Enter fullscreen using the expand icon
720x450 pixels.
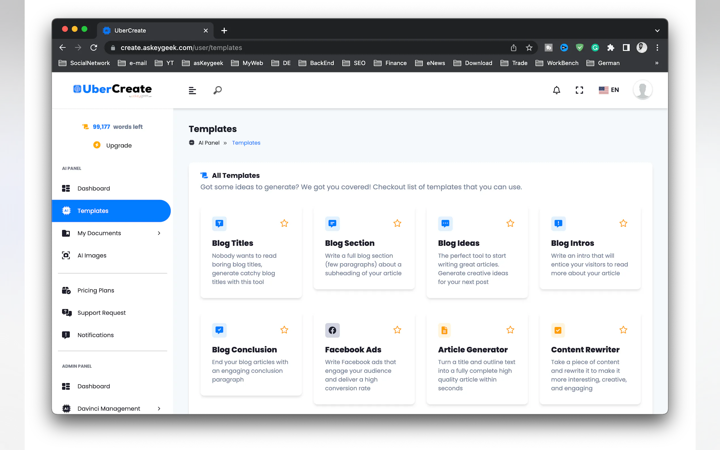pyautogui.click(x=579, y=90)
